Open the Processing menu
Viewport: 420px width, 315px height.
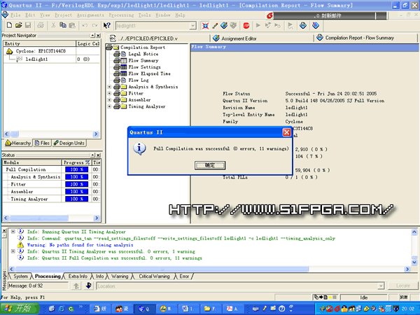(121, 15)
